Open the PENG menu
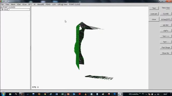Screen dimensions: 172x96 [48, 5]
